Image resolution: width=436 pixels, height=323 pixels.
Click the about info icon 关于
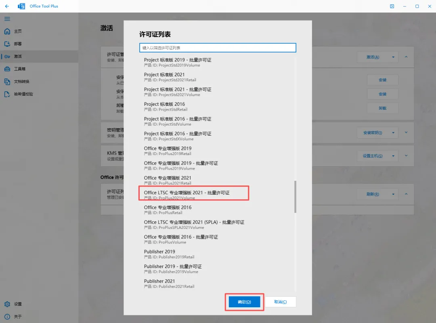[7, 317]
